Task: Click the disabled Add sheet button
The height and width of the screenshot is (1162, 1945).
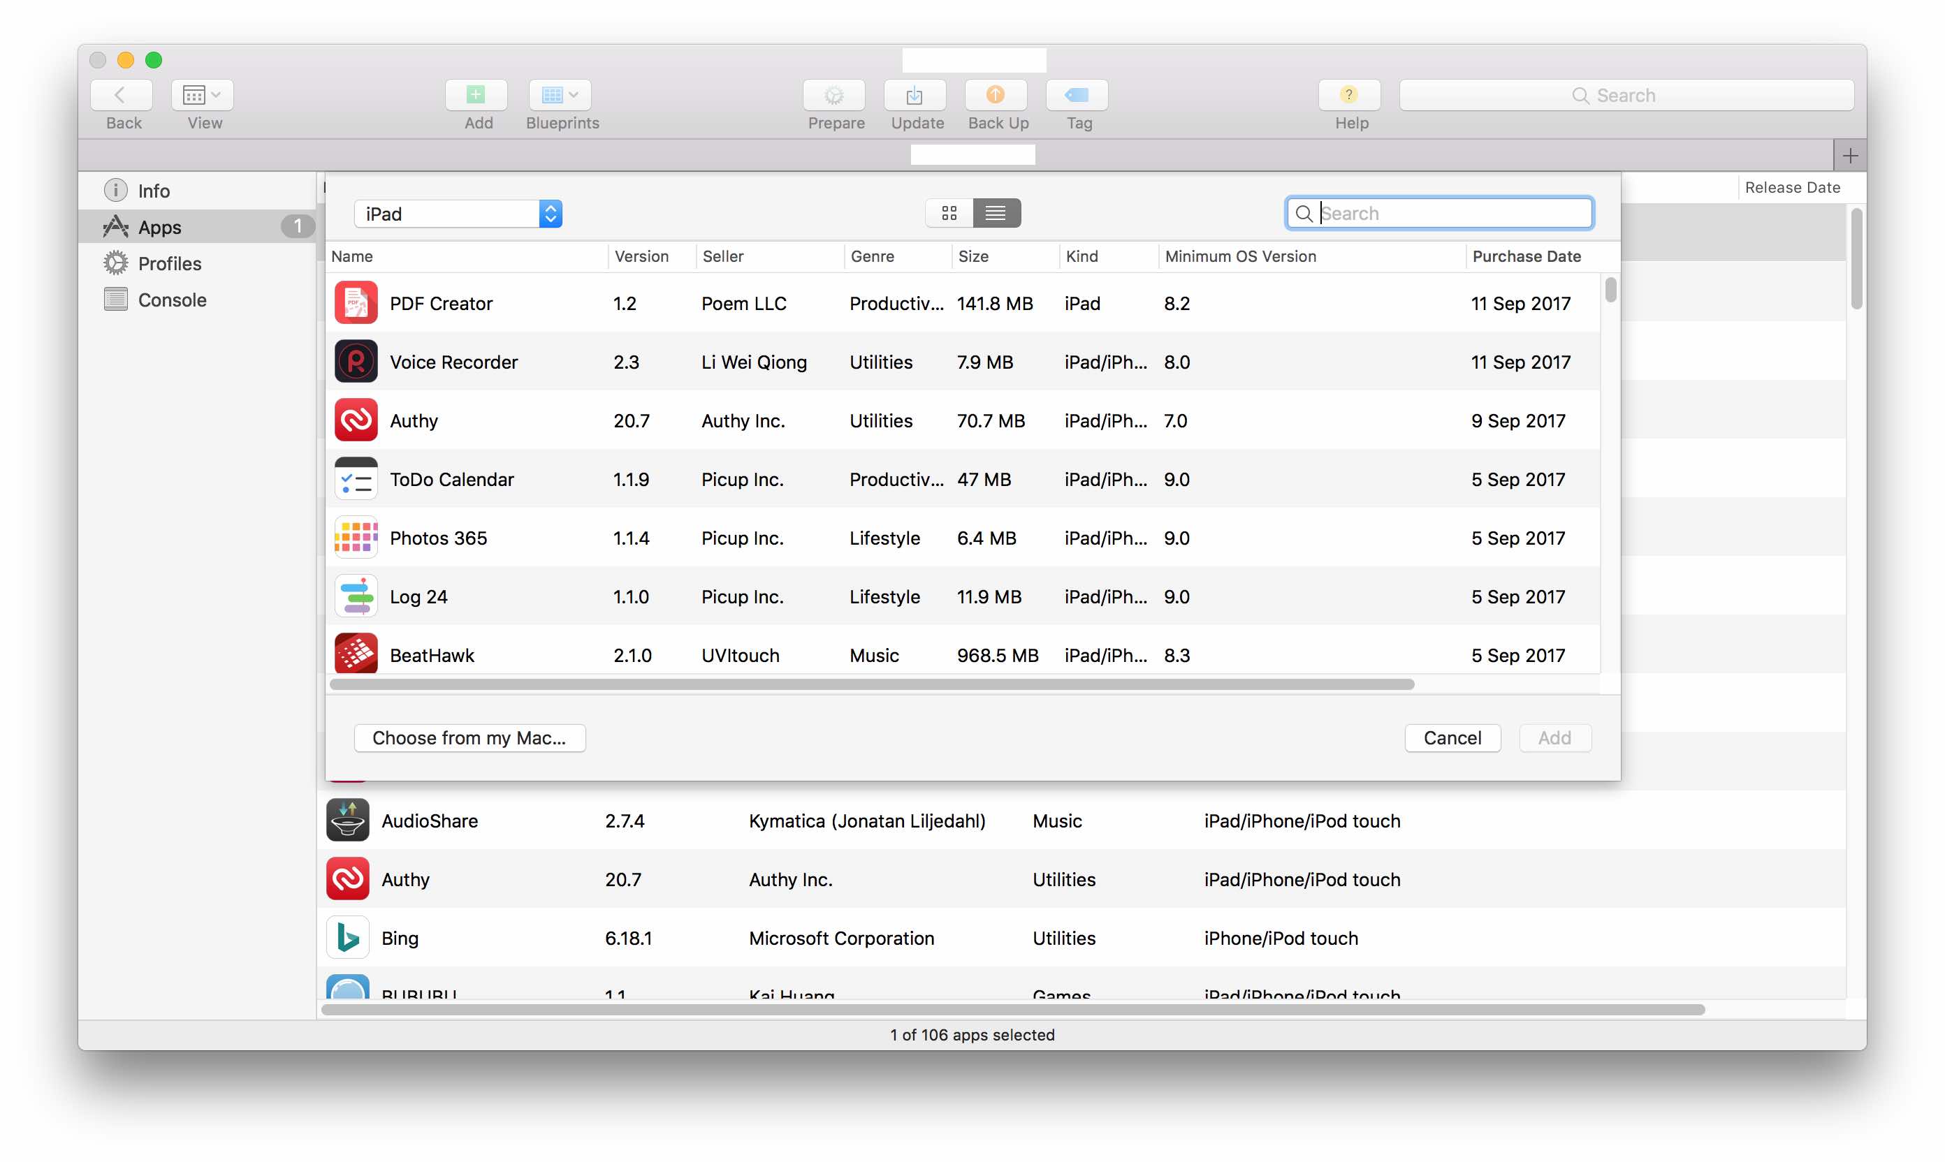Action: tap(1554, 737)
